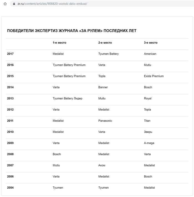This screenshot has height=197, width=194.
Task: Click Зверь in the 2010 row
Action: tap(148, 132)
